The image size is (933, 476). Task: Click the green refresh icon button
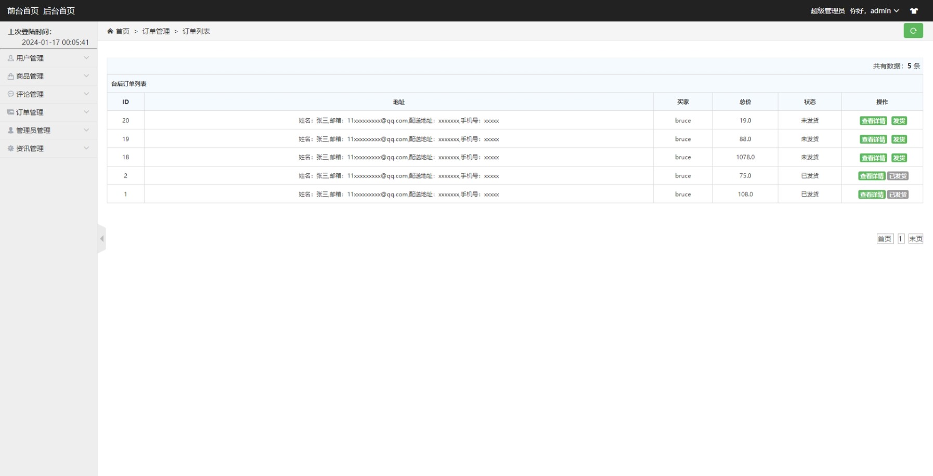pyautogui.click(x=913, y=31)
